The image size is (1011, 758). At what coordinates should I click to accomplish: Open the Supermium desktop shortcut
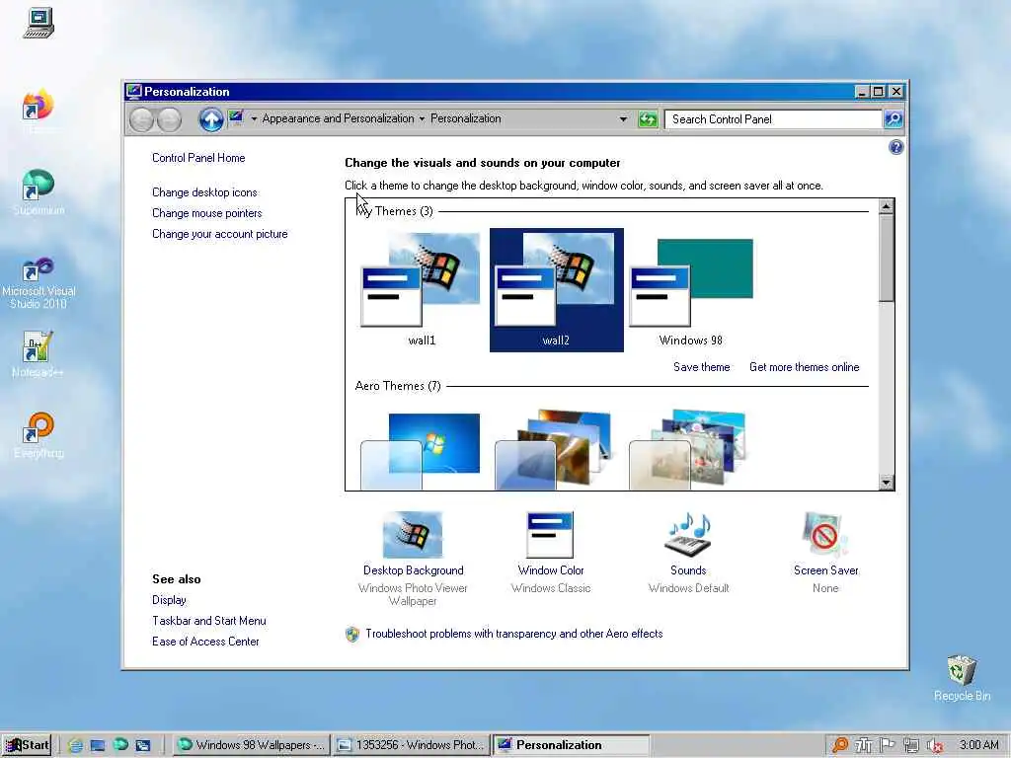point(38,185)
